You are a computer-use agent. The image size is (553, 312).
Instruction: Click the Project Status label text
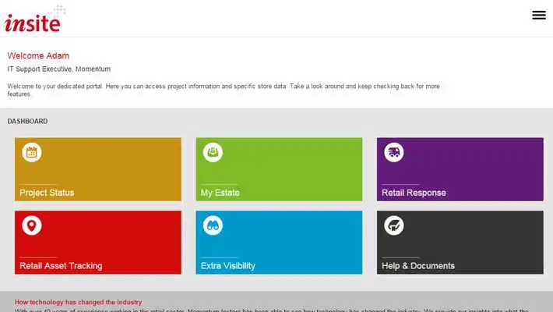[47, 193]
